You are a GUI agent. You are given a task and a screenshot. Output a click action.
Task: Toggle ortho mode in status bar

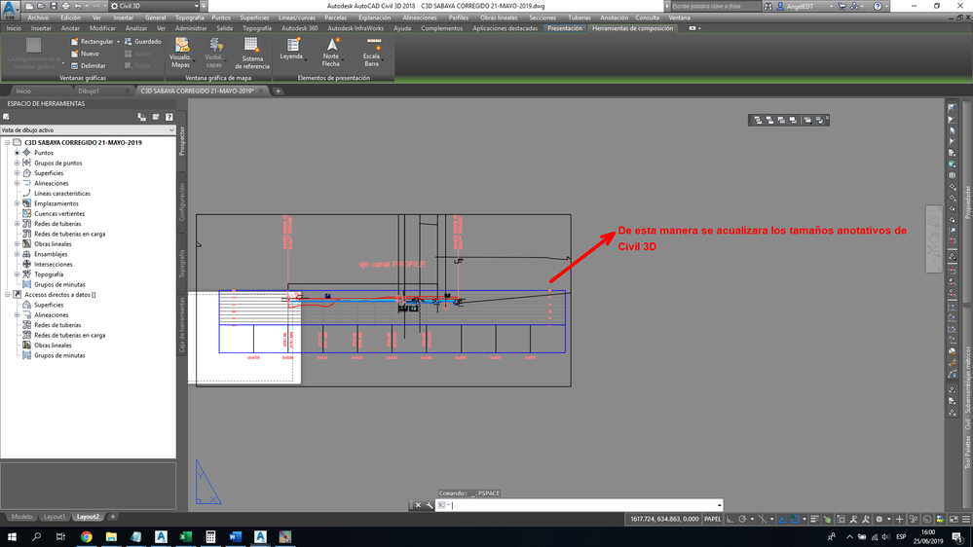pyautogui.click(x=730, y=519)
